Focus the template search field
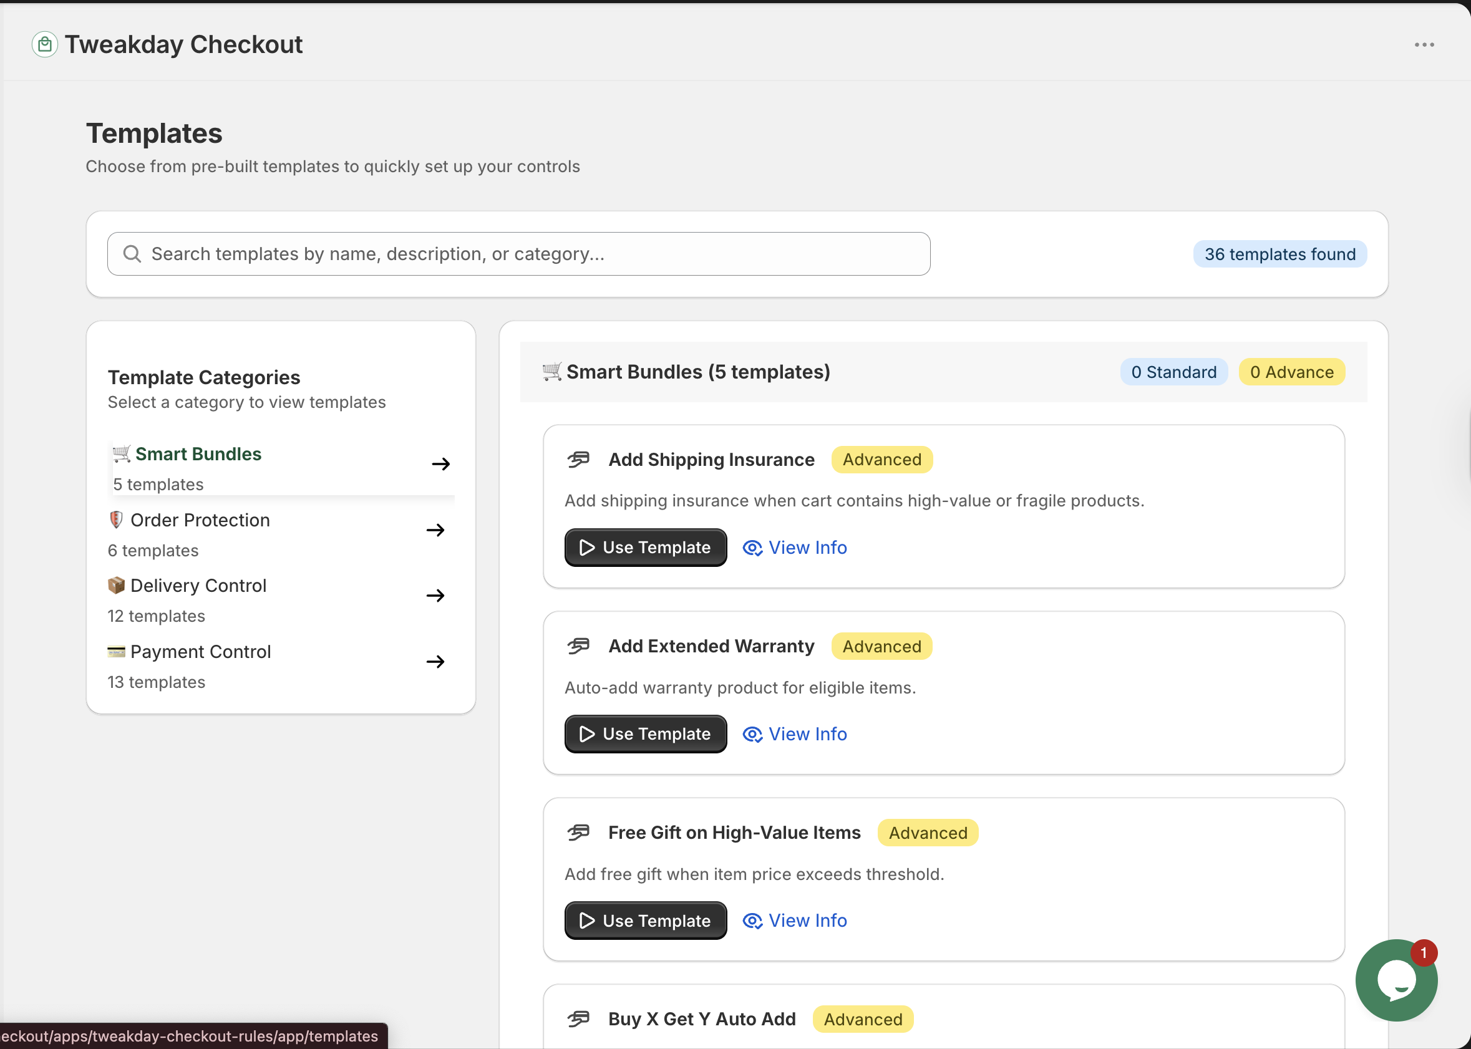 [x=518, y=254]
